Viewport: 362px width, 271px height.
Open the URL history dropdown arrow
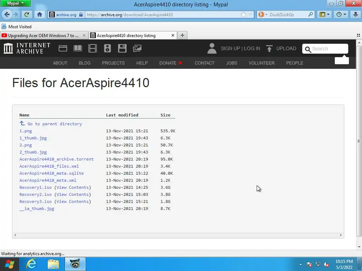click(x=251, y=14)
